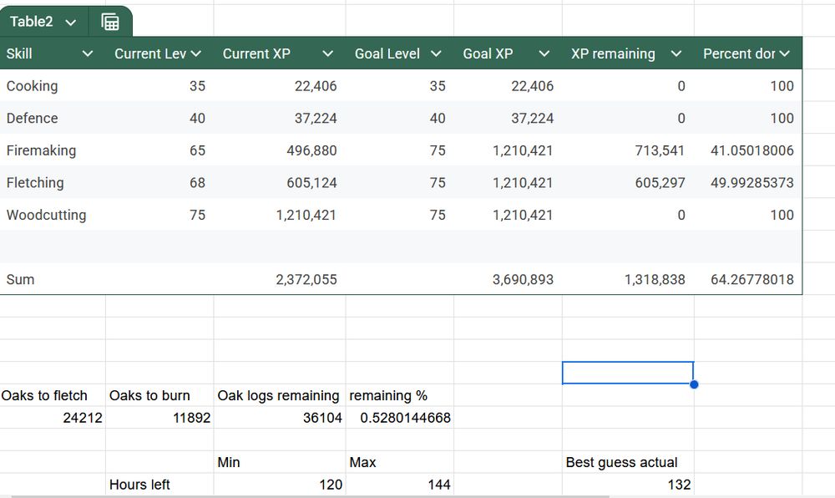Expand the XP remaining column dropdown
Image resolution: width=835 pixels, height=498 pixels.
click(676, 53)
